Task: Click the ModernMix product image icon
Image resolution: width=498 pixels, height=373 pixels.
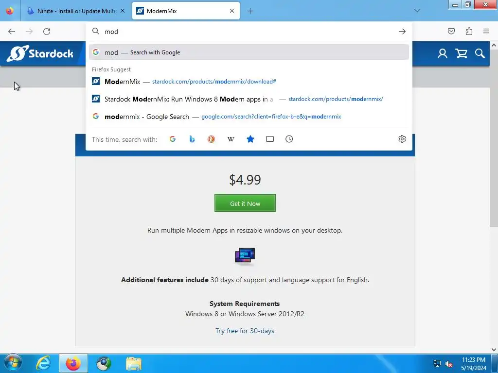Action: tap(245, 255)
